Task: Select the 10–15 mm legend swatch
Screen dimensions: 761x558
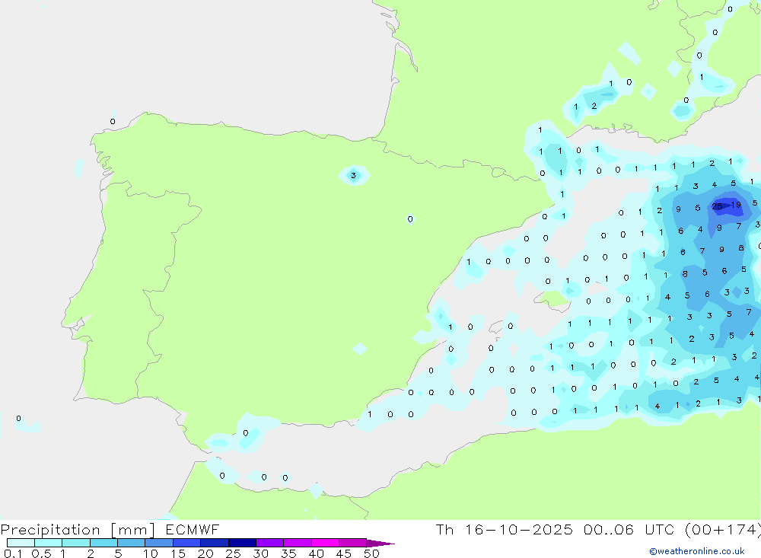Action: [159, 543]
